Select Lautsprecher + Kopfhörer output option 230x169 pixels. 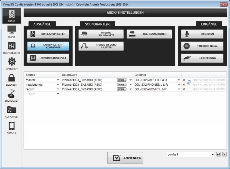[48, 46]
